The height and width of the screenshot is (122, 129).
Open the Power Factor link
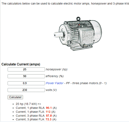click(x=55, y=83)
